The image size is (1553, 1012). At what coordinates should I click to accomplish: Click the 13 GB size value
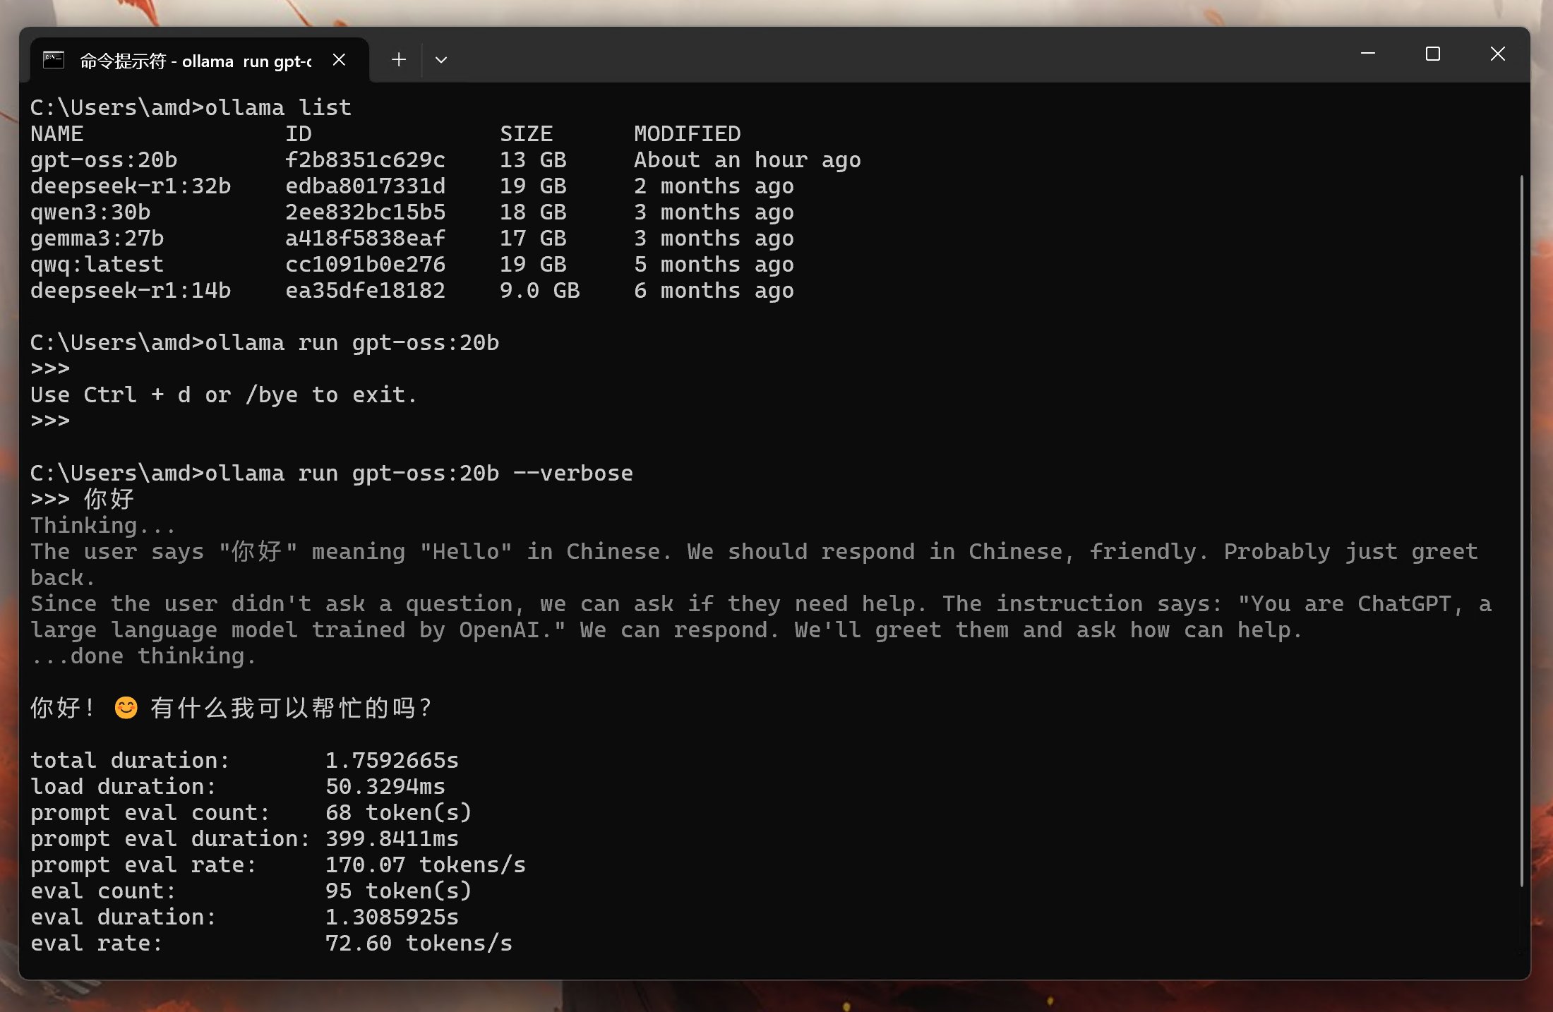tap(533, 160)
